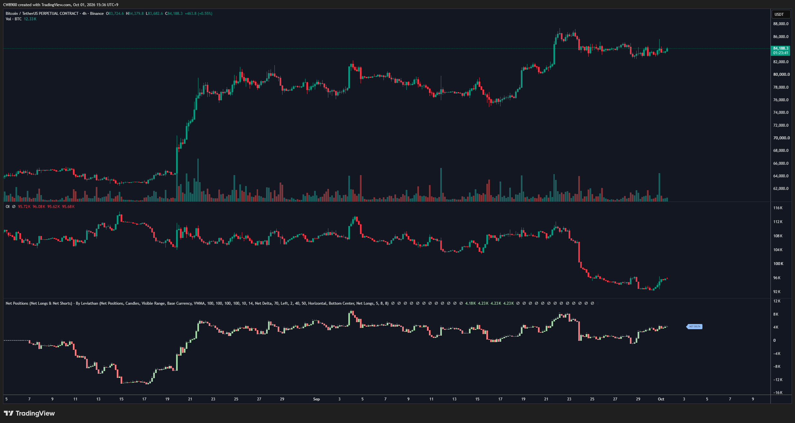Click the Oct label on time axis
This screenshot has width=795, height=423.
661,399
